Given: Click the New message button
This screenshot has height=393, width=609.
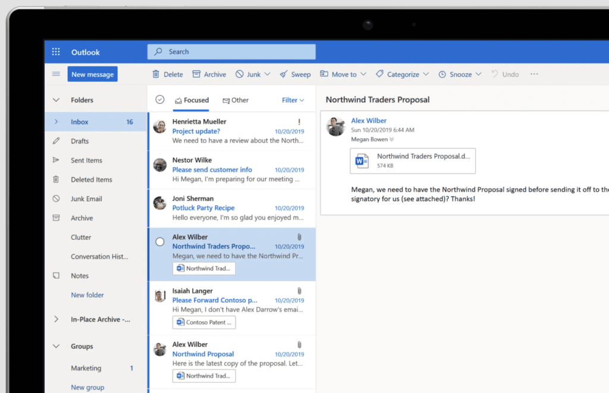Looking at the screenshot, I should point(92,74).
